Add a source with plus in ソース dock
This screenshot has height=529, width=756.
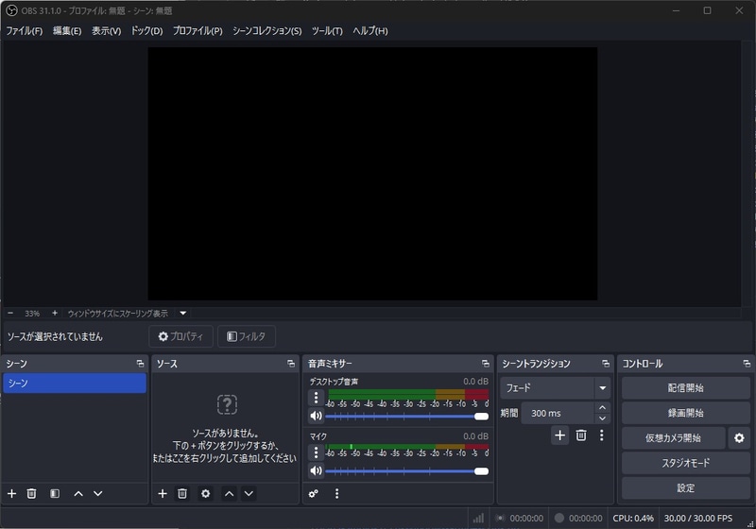click(x=163, y=493)
